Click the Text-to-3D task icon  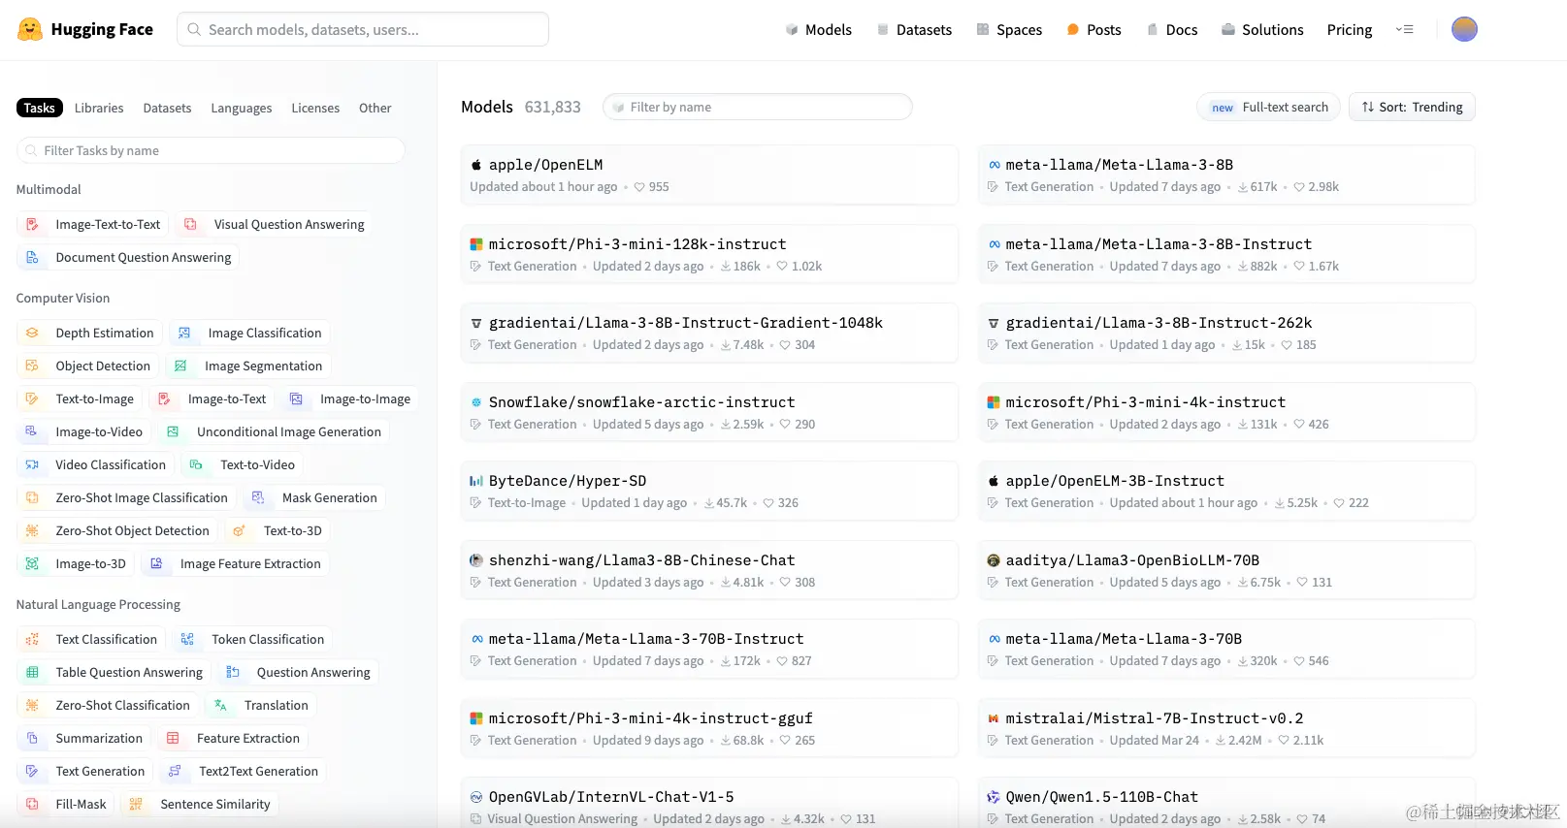241,530
